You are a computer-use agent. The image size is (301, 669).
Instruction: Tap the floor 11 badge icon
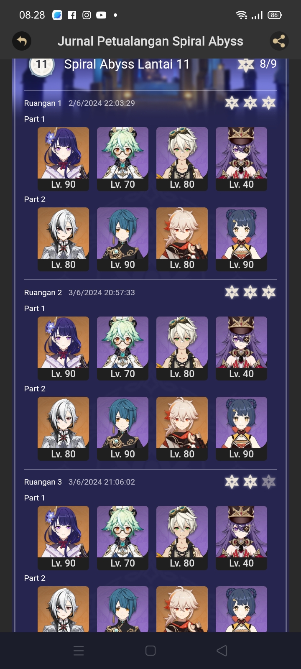pos(41,65)
